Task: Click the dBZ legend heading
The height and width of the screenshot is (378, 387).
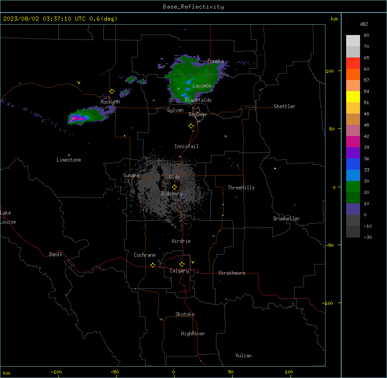Action: (x=364, y=24)
